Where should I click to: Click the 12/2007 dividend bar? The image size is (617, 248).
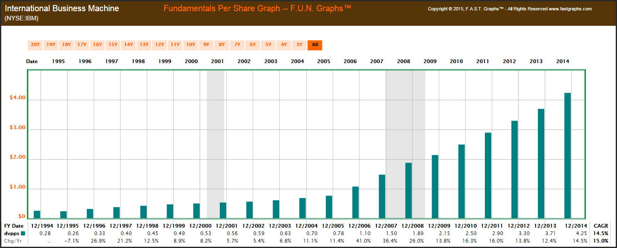pos(382,196)
